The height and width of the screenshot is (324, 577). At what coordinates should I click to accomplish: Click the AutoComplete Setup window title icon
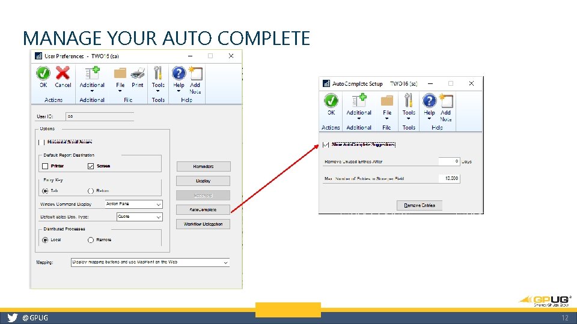point(326,83)
